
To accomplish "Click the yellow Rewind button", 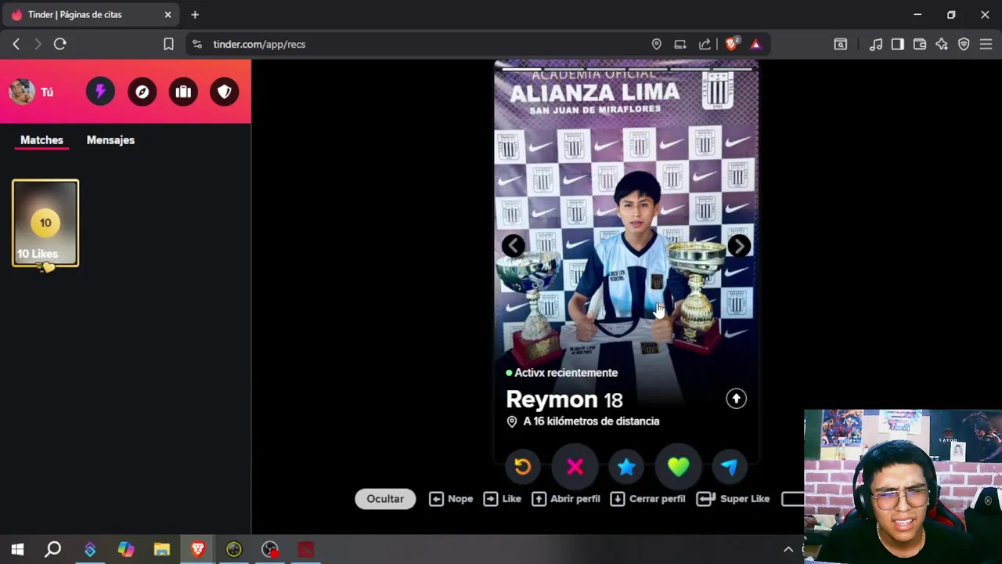I will pos(523,467).
